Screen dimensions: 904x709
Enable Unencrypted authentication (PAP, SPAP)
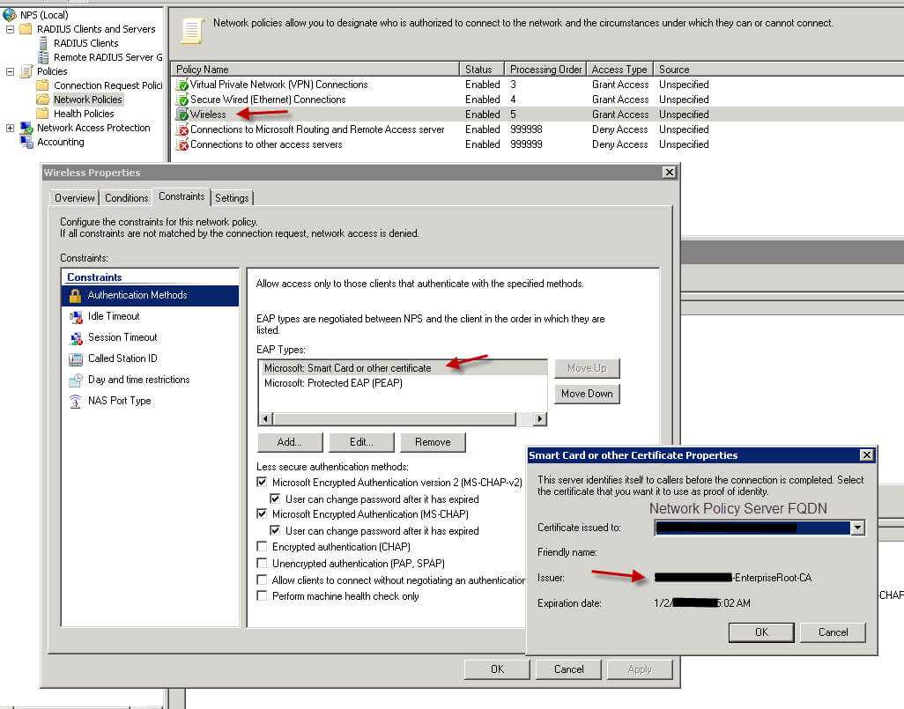262,563
